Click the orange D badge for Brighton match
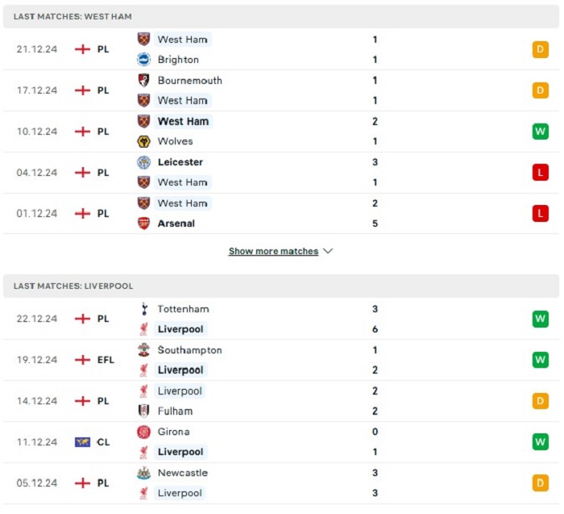564x514 pixels. pyautogui.click(x=540, y=49)
